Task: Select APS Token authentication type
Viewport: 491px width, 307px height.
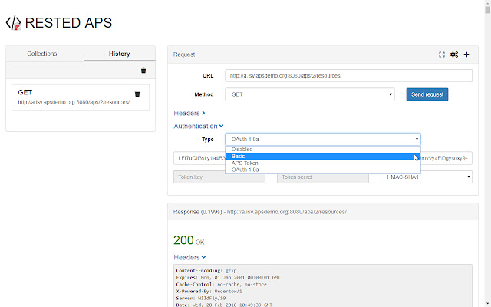Action: tap(245, 163)
